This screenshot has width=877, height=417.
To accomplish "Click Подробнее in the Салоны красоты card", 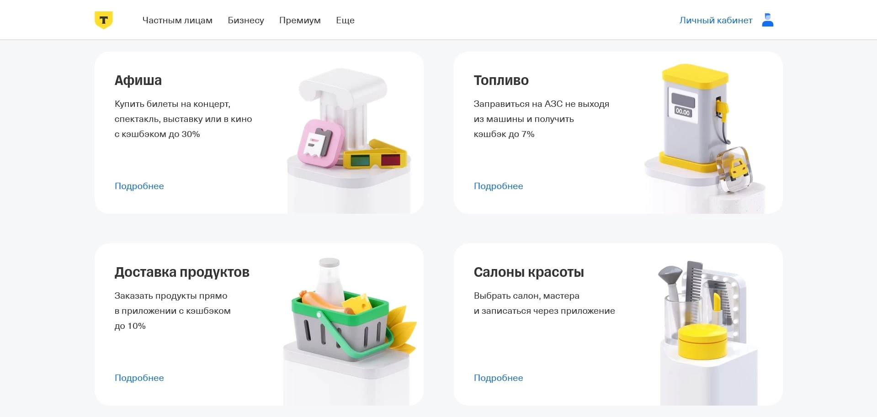I will point(499,378).
